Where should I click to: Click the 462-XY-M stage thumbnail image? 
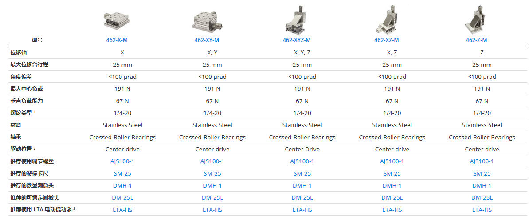pyautogui.click(x=207, y=22)
